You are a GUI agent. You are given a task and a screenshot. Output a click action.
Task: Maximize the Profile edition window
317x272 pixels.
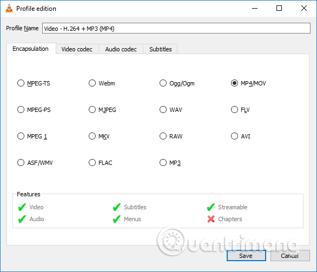(279, 8)
